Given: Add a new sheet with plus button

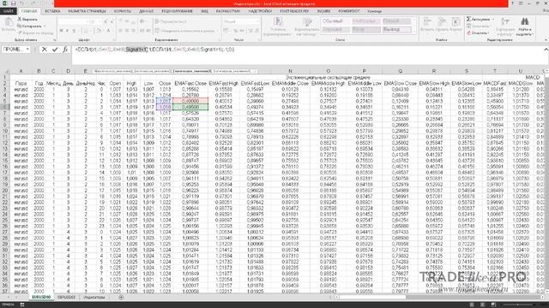Looking at the screenshot, I should coord(121,297).
